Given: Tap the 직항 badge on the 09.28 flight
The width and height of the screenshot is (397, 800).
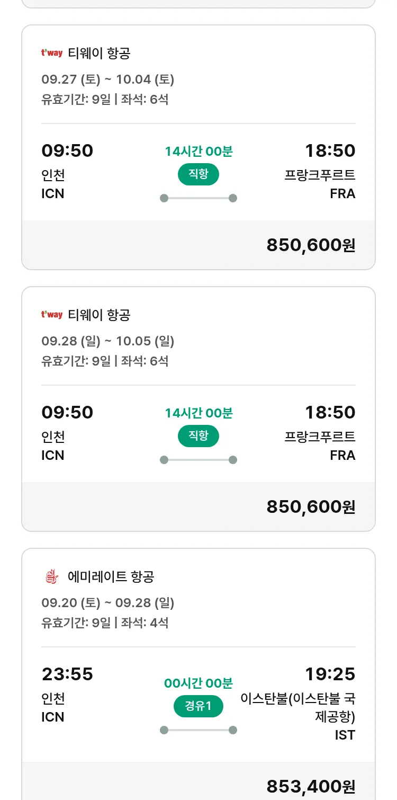Looking at the screenshot, I should [x=198, y=436].
